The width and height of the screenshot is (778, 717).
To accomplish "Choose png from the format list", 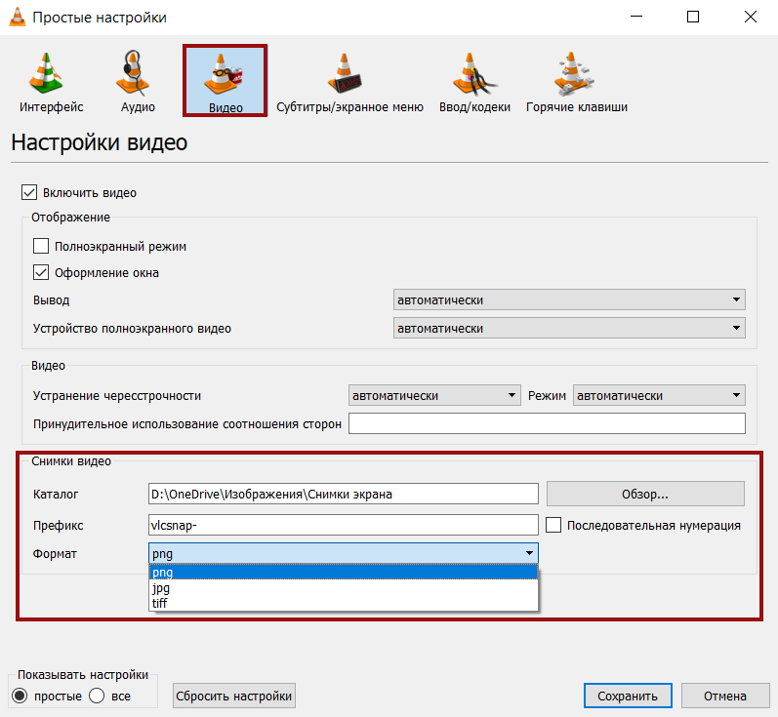I will [344, 572].
